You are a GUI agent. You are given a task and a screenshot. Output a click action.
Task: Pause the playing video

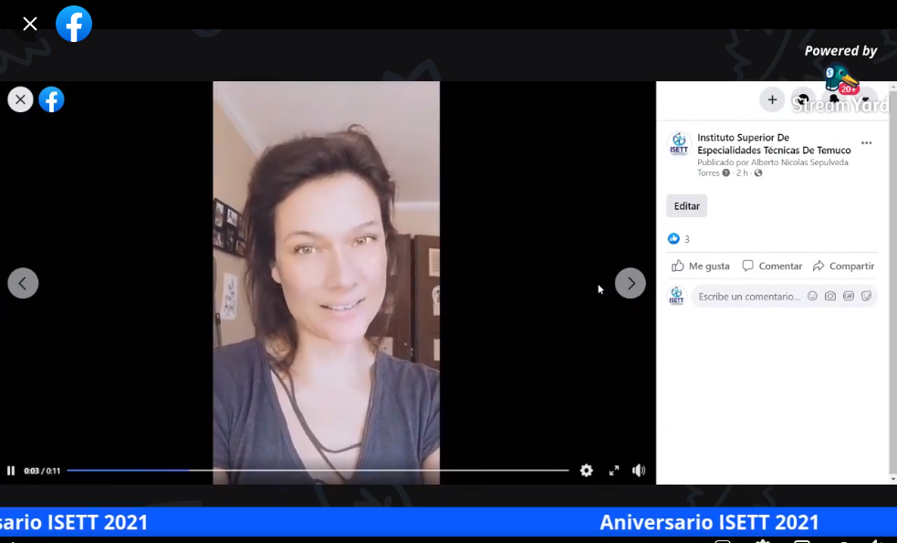point(11,471)
